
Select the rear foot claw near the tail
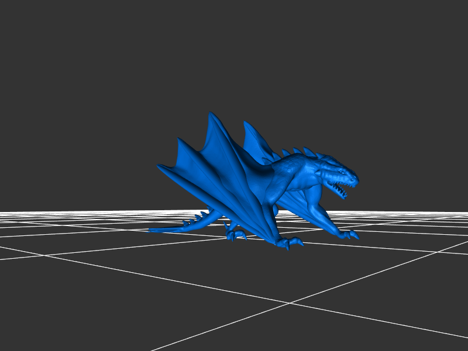coord(235,235)
